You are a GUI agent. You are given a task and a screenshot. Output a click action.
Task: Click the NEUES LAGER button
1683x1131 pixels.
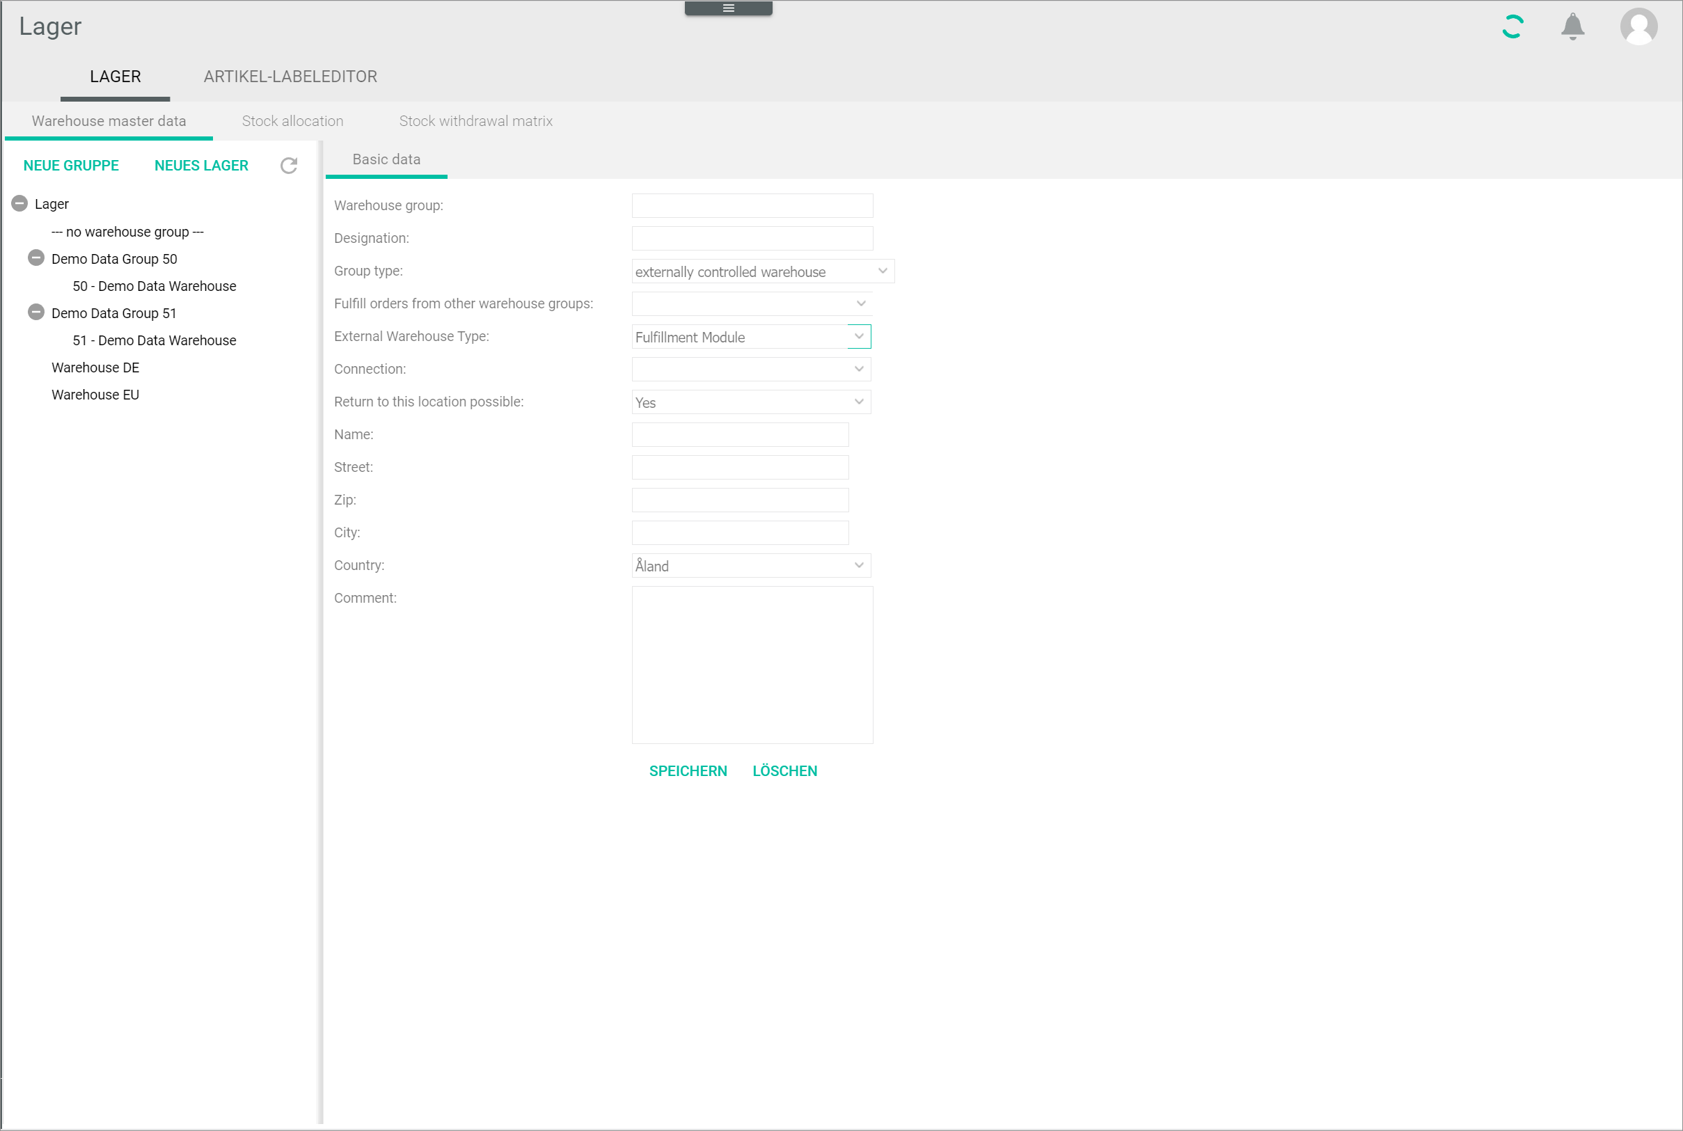(201, 166)
